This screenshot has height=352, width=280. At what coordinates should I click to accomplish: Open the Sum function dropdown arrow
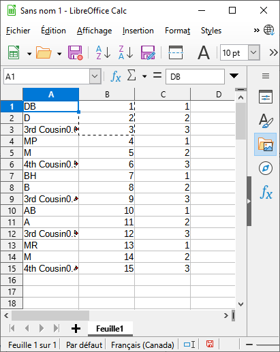tap(144, 76)
